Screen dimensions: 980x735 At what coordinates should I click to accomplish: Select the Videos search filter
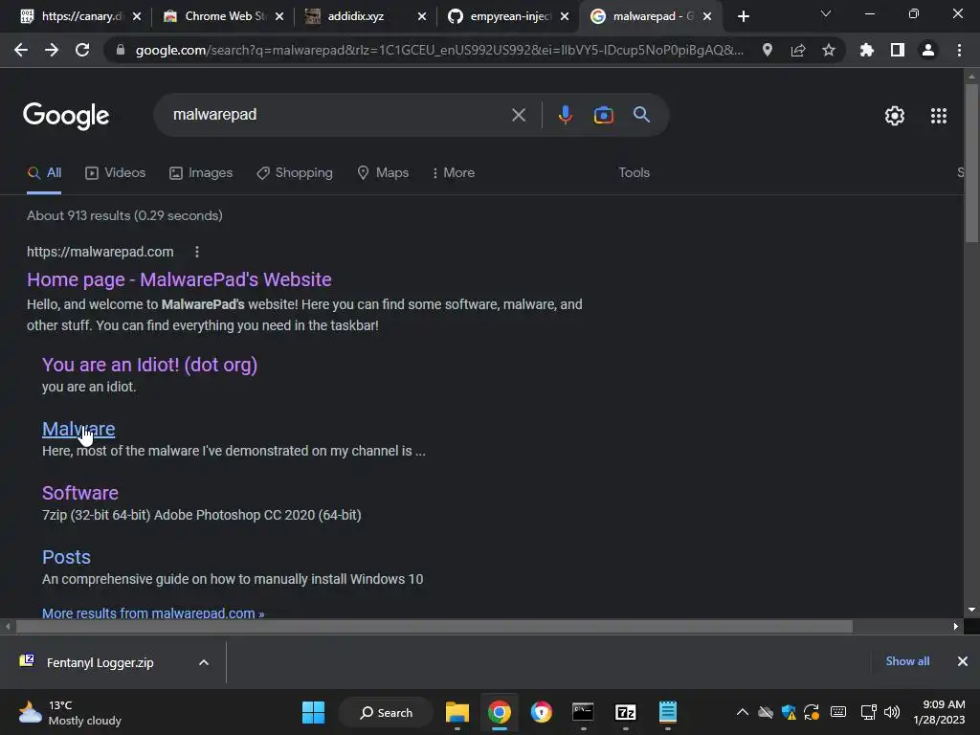(115, 172)
